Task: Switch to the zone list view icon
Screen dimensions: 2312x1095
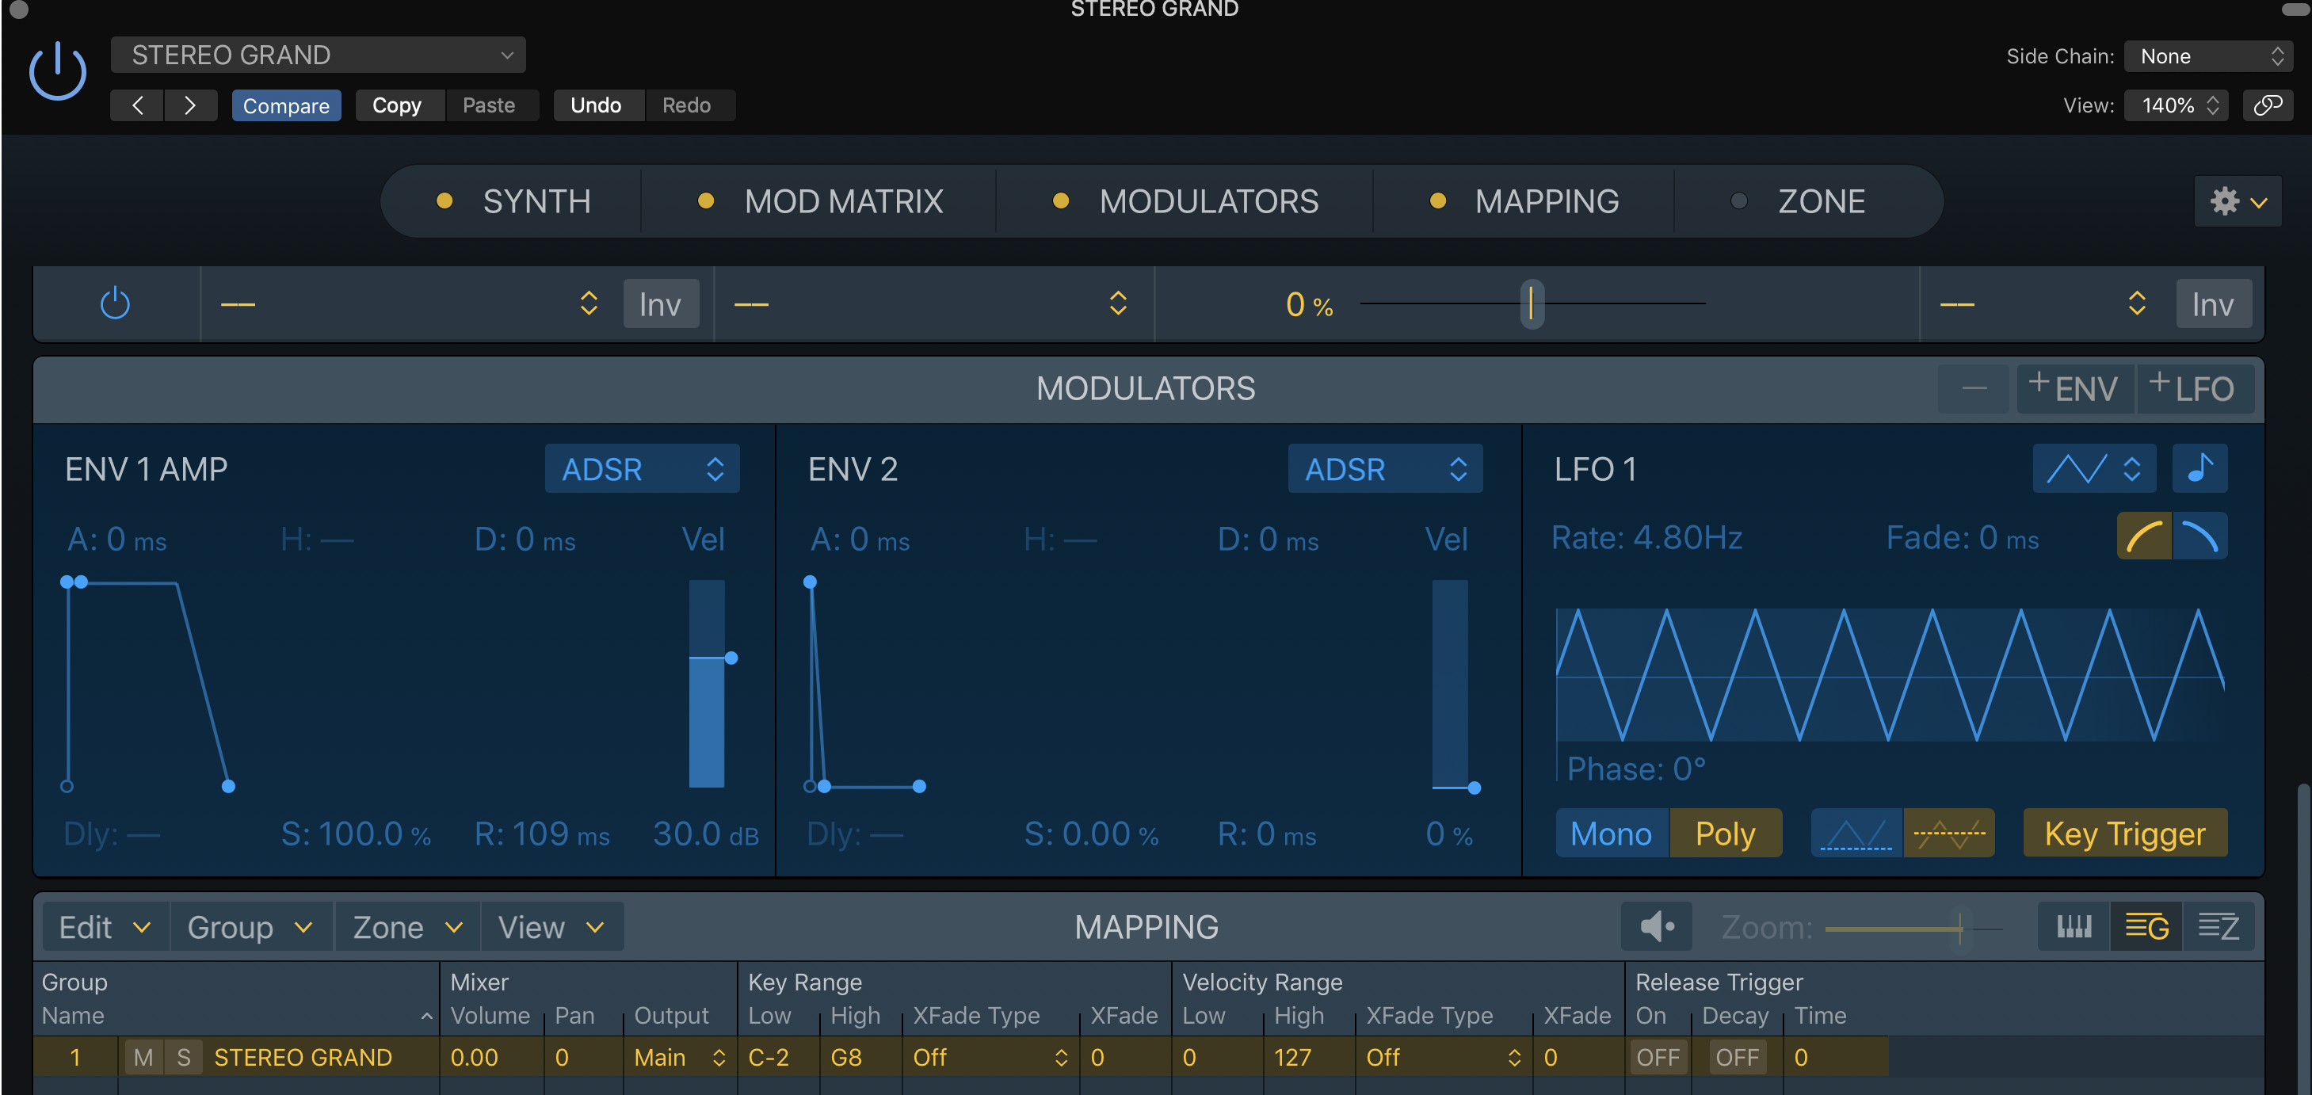Action: [x=2218, y=926]
